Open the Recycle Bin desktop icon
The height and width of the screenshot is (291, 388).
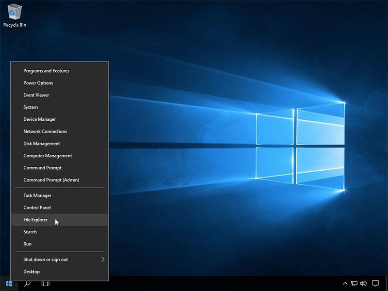pos(15,15)
